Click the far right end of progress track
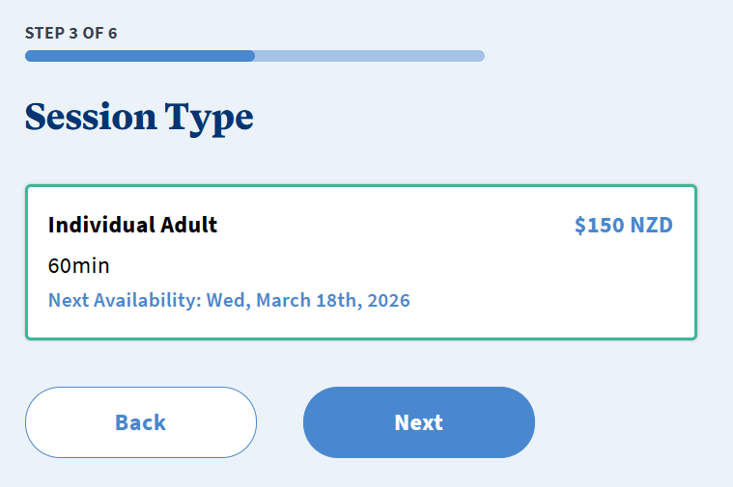Screen dimensions: 733x487 pos(479,56)
